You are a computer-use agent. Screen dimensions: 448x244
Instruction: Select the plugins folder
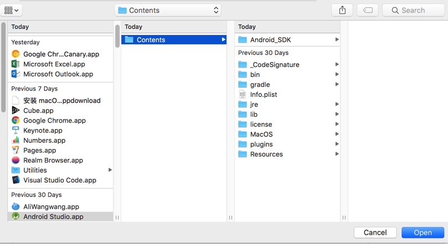point(261,144)
